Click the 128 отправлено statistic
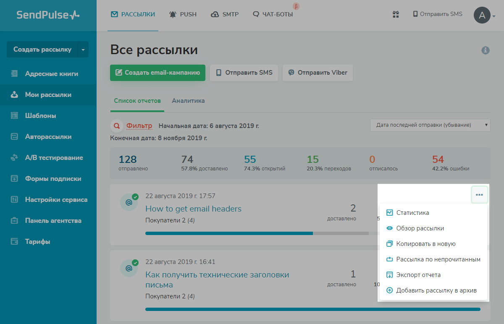Viewport: 504px width, 324px height. [133, 163]
